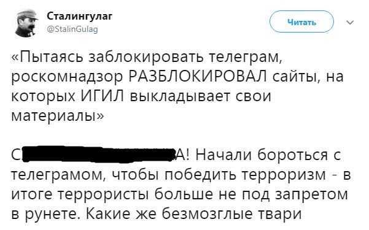Click the word материалы» ending the quote
This screenshot has height=230, width=369.
(x=57, y=115)
